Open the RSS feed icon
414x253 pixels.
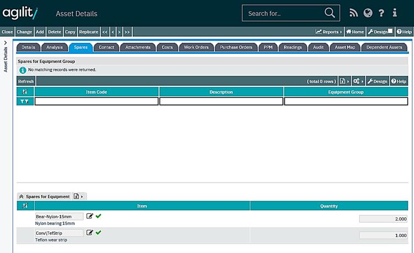click(x=354, y=13)
